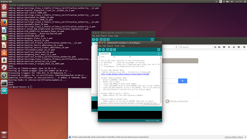Open Sketch menu in sketch_feb19a window
The image size is (247, 139).
tap(104, 36)
